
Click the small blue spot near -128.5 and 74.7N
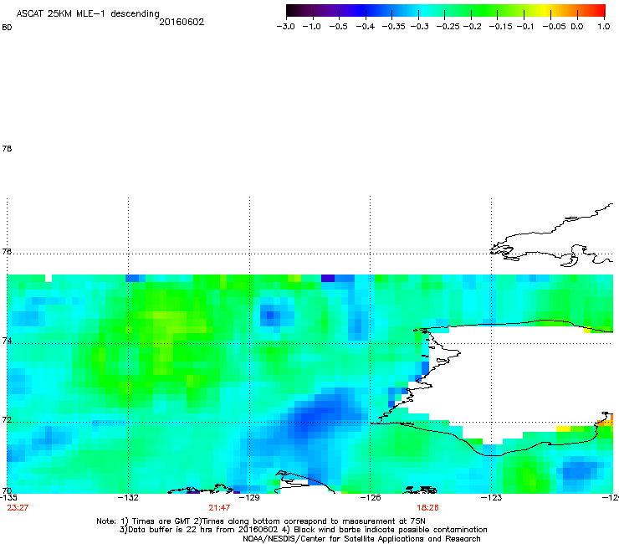coord(270,316)
